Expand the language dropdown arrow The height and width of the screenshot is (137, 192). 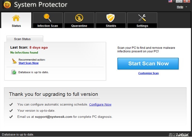click(x=174, y=1)
